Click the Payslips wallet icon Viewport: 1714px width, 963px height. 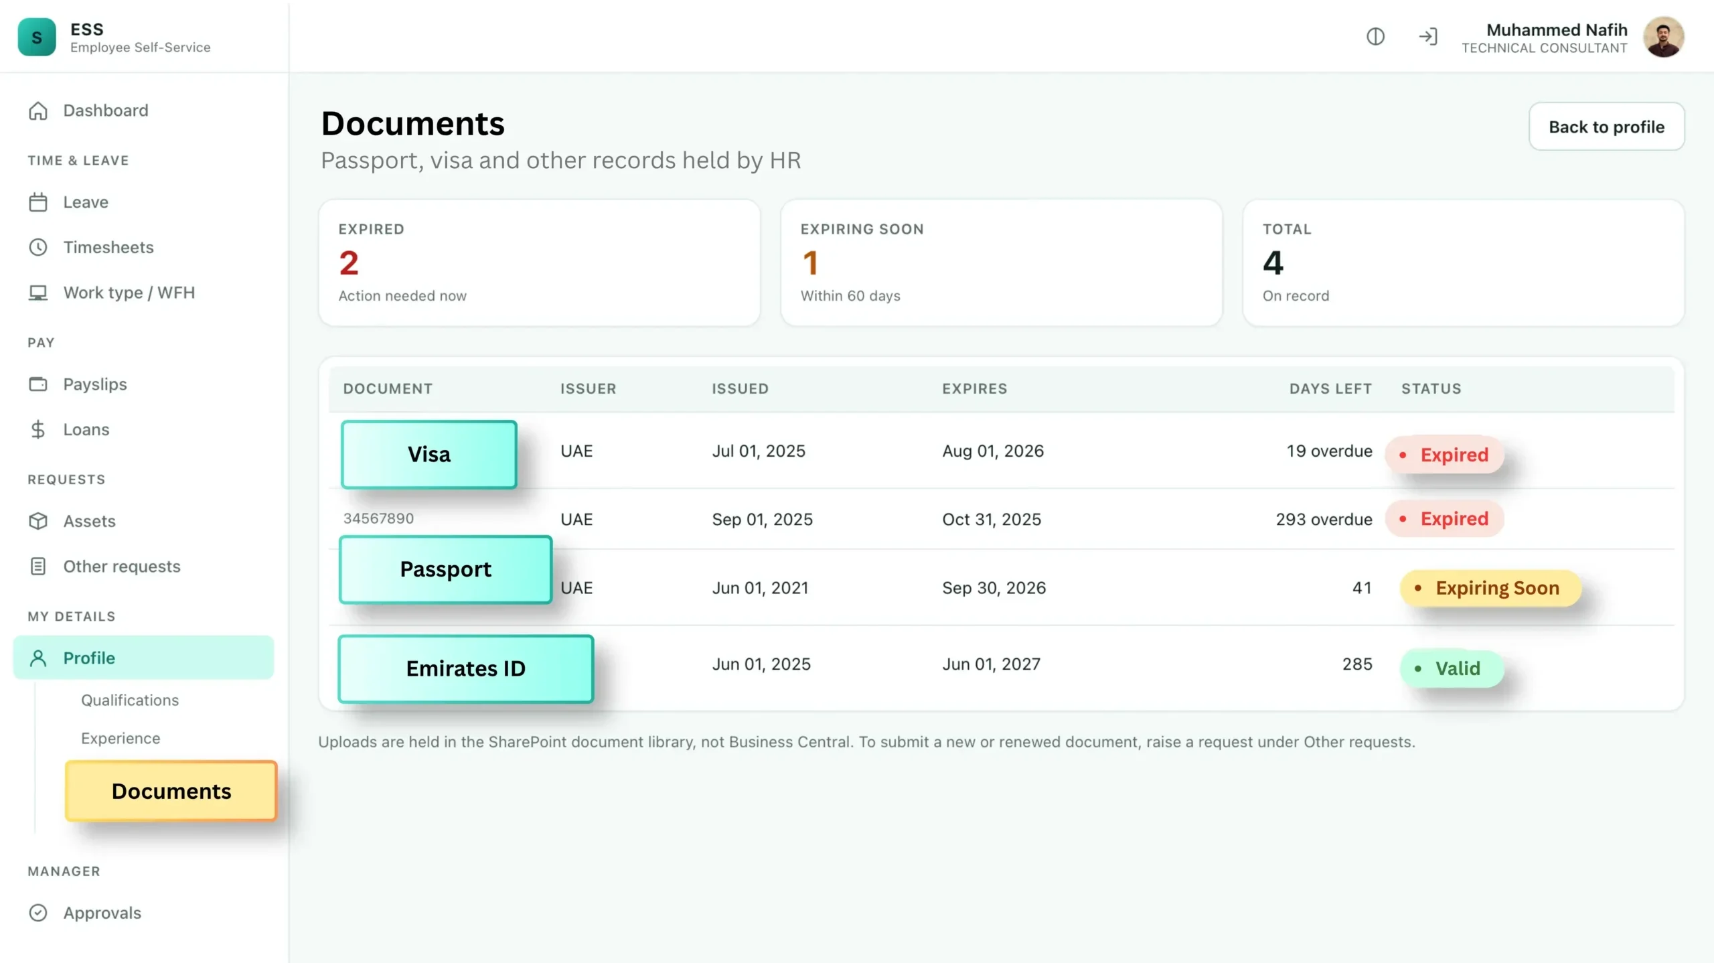[x=38, y=384]
